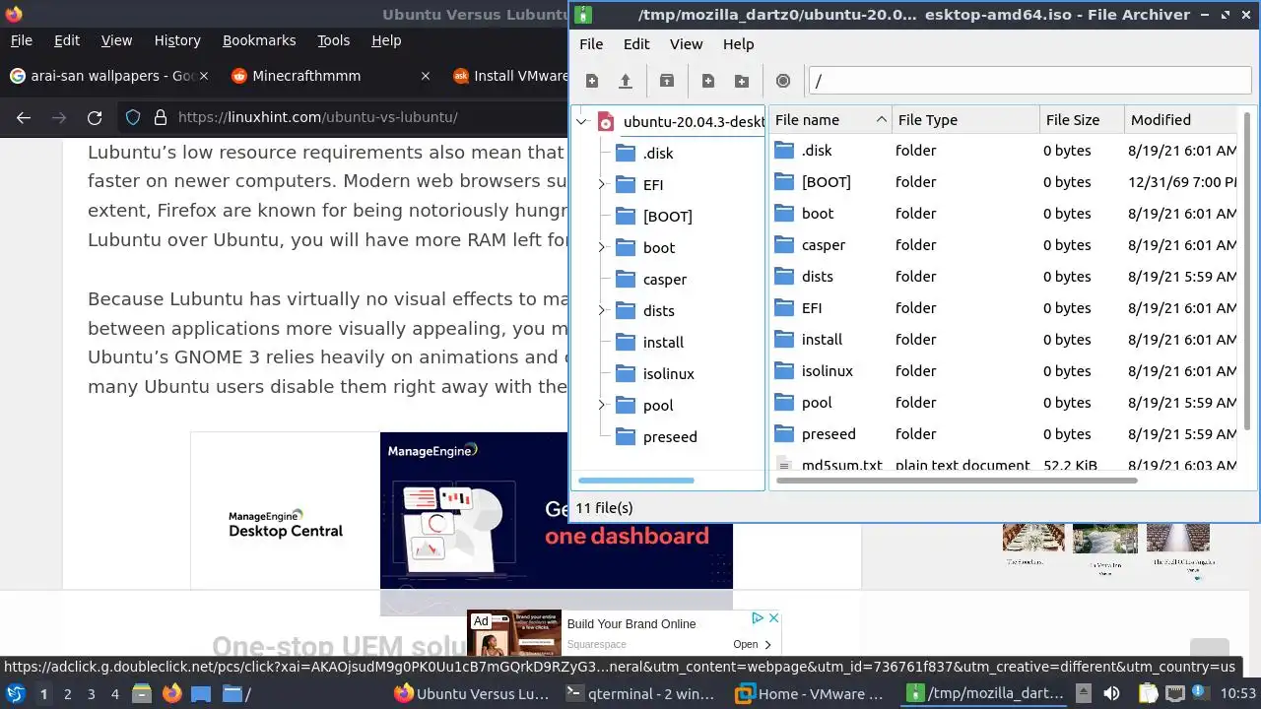
Task: Close the Squarespace banner ad
Action: coord(773,618)
